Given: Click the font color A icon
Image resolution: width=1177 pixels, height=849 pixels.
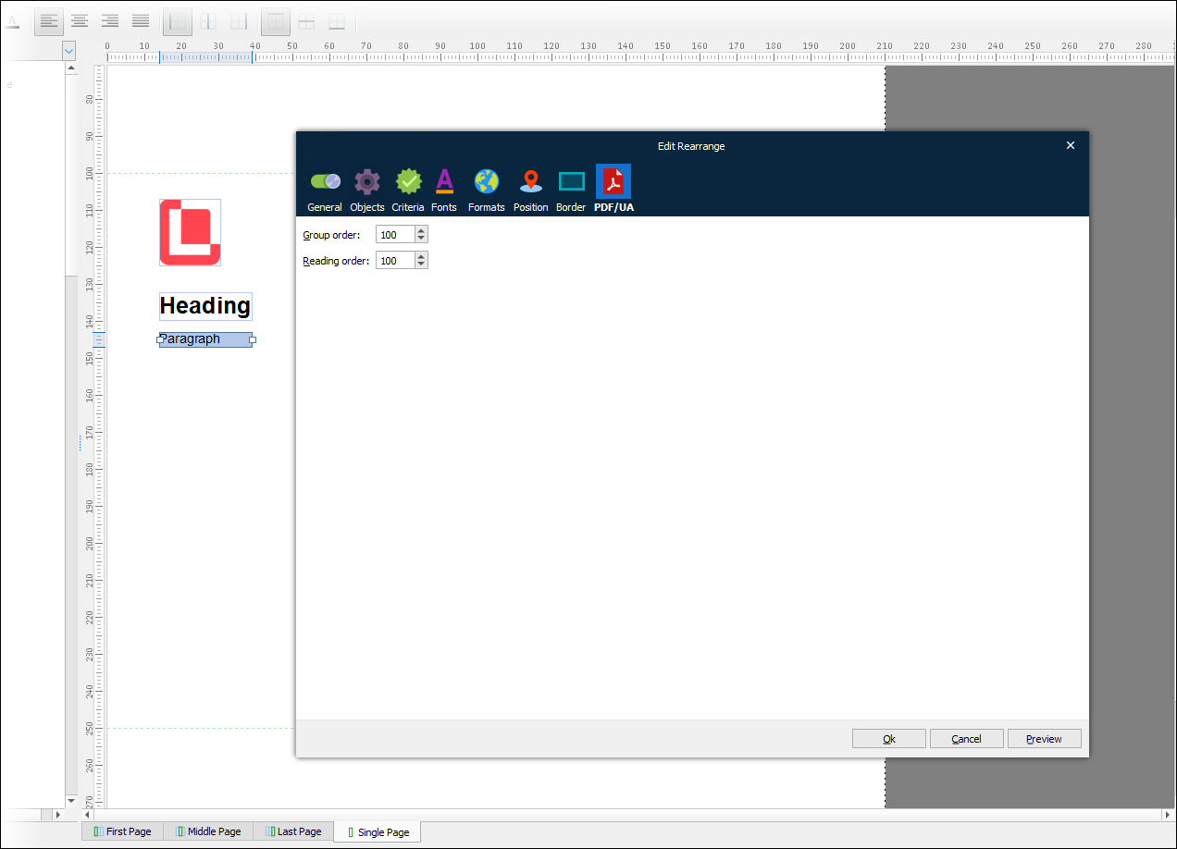Looking at the screenshot, I should pyautogui.click(x=13, y=20).
